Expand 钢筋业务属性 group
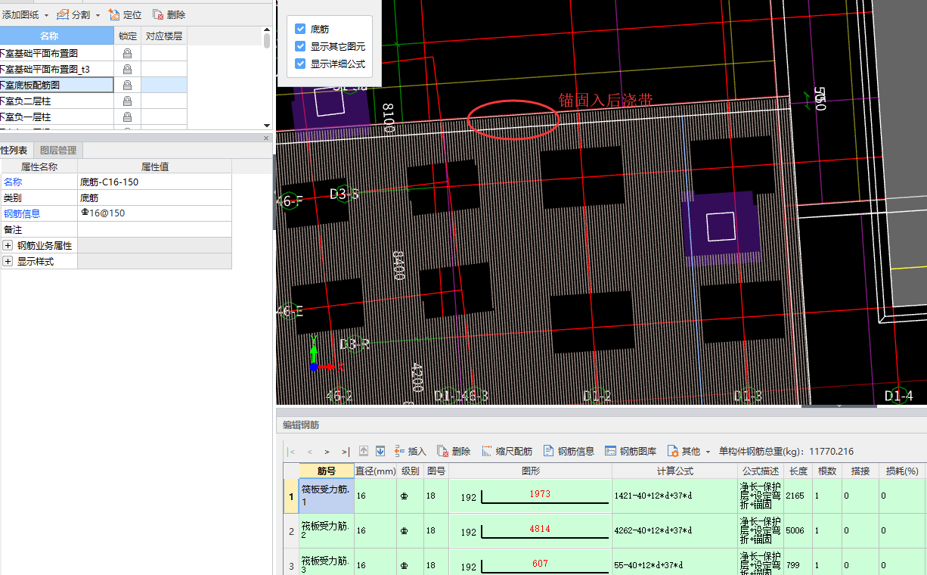The image size is (927, 575). coord(8,246)
